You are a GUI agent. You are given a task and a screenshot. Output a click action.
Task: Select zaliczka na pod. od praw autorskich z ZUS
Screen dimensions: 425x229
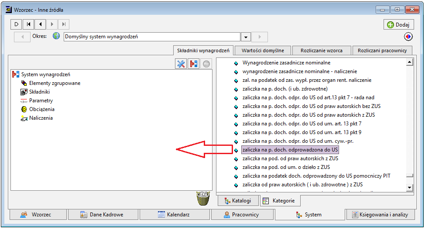[290, 158]
